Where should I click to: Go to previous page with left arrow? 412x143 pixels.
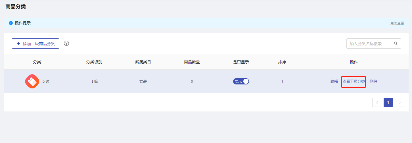[377, 102]
